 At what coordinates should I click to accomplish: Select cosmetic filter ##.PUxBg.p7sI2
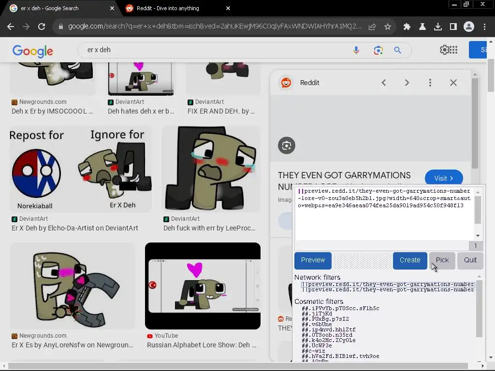pos(325,319)
